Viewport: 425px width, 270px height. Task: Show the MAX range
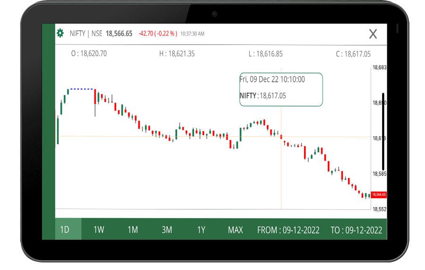(235, 230)
